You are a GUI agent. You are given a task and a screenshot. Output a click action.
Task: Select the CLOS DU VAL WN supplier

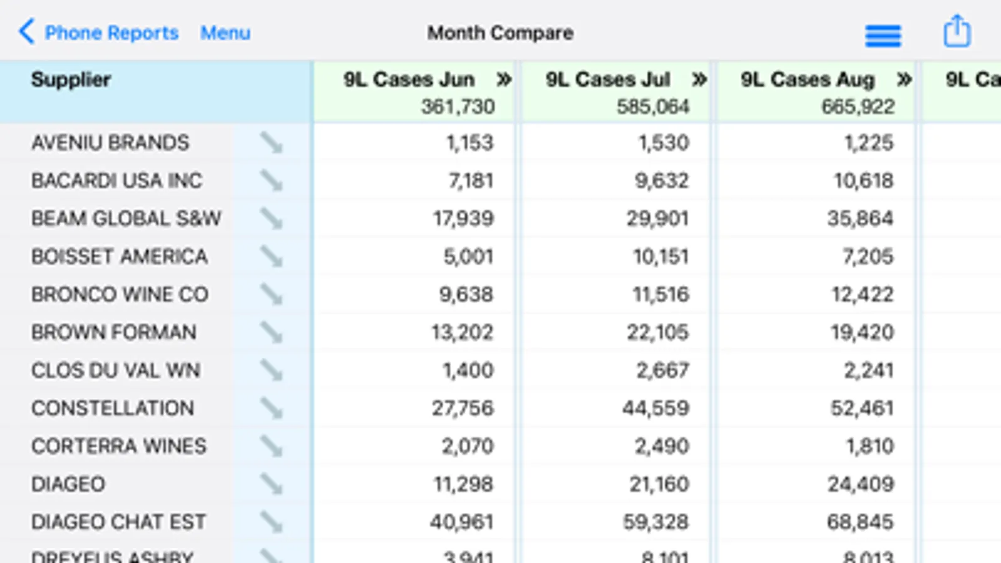pos(116,370)
